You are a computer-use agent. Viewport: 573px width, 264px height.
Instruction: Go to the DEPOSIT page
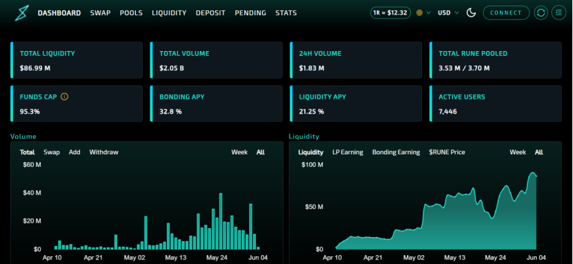click(x=210, y=13)
